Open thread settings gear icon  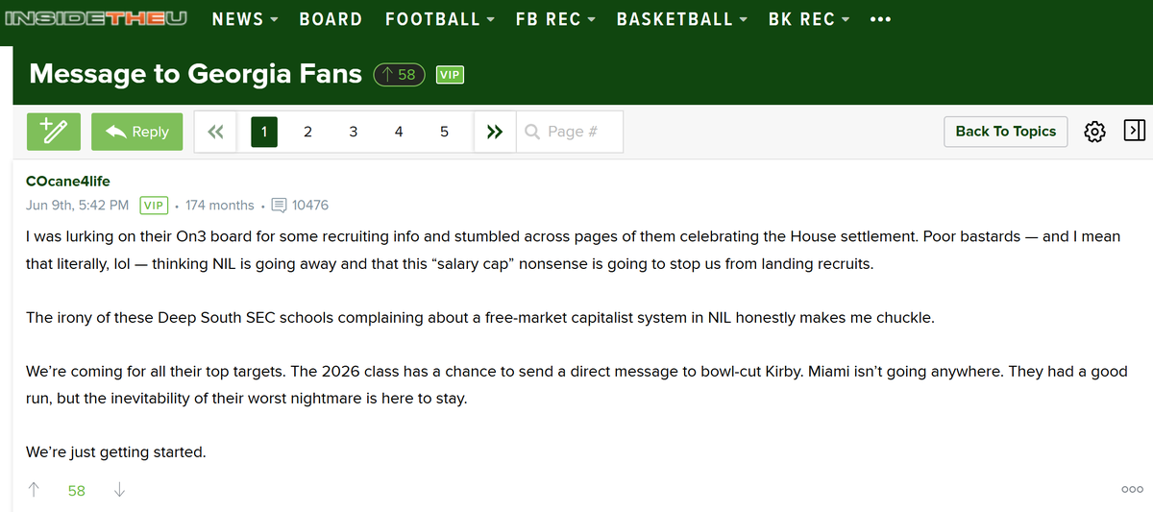click(x=1094, y=132)
